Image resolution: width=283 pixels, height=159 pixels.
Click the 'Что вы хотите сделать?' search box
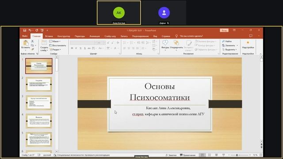pos(191,36)
